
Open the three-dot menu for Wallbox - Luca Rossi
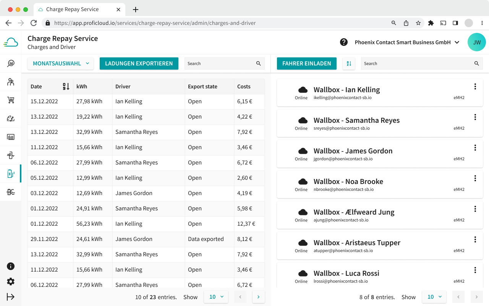pos(475,270)
